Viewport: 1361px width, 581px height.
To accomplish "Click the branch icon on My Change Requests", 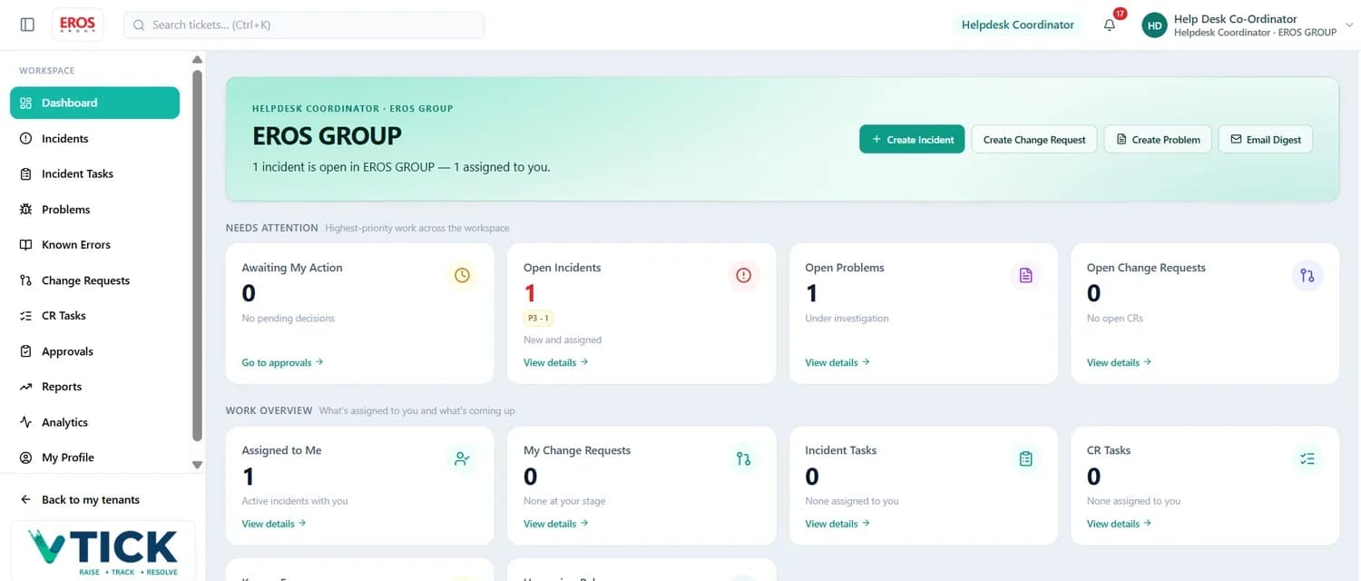I will click(x=744, y=458).
